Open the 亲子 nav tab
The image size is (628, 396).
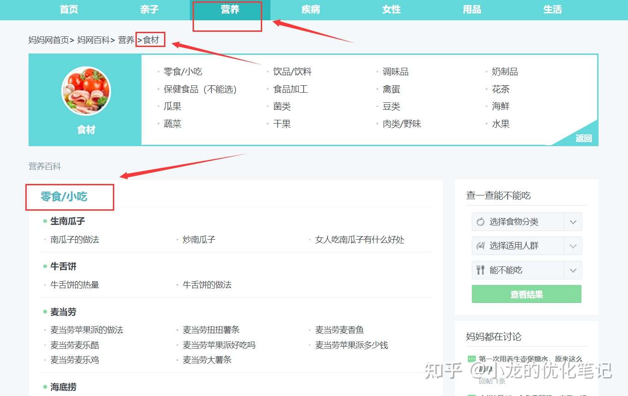149,9
